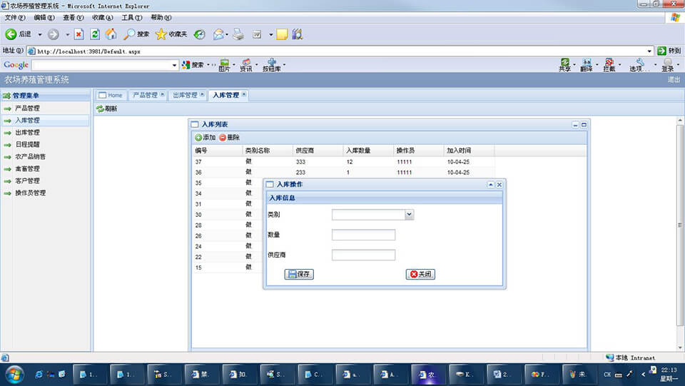
Task: Open 日程提醒 in the sidebar menu
Action: tap(46, 145)
